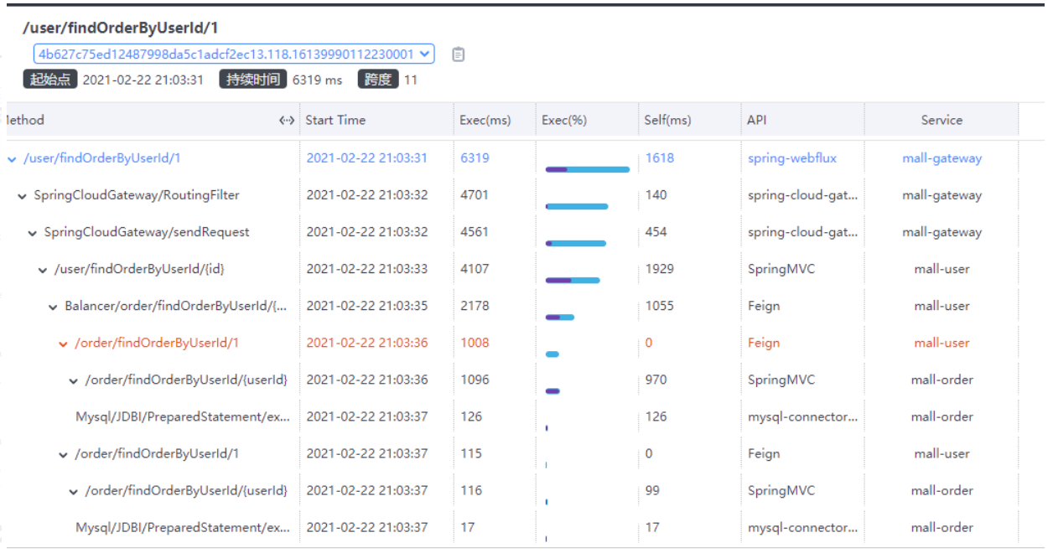The width and height of the screenshot is (1053, 553).
Task: Select the /user/findOrderByUserId/{id} span name
Action: 139,269
